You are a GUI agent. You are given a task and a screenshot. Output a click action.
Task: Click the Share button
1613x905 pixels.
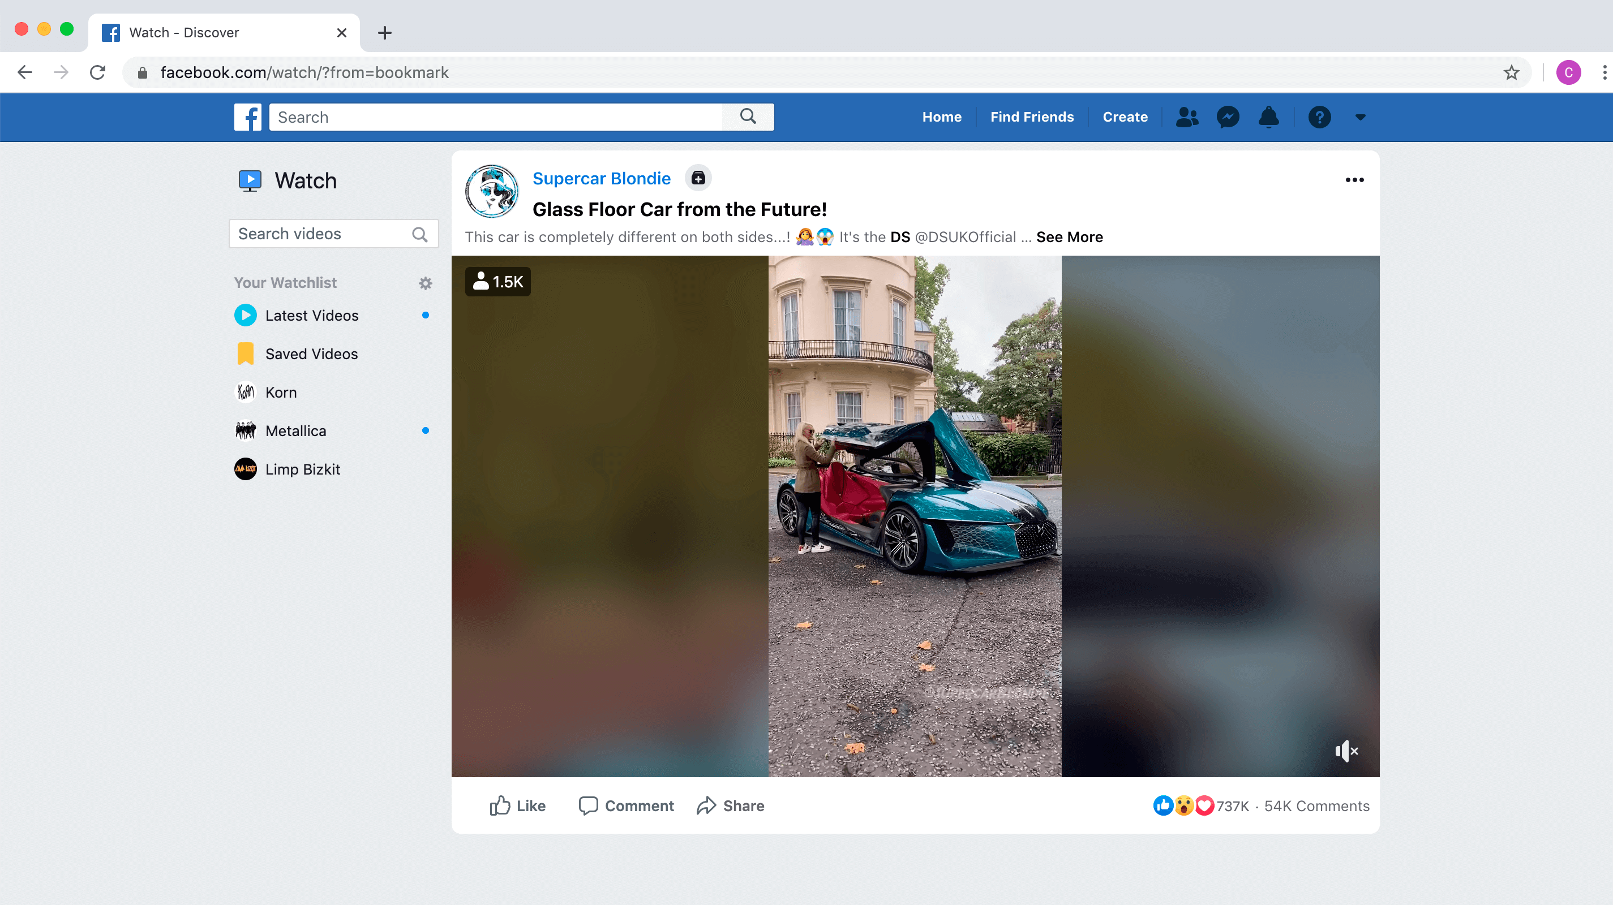coord(730,806)
